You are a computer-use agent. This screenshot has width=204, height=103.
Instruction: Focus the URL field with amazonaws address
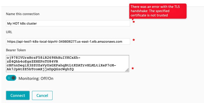68,42
